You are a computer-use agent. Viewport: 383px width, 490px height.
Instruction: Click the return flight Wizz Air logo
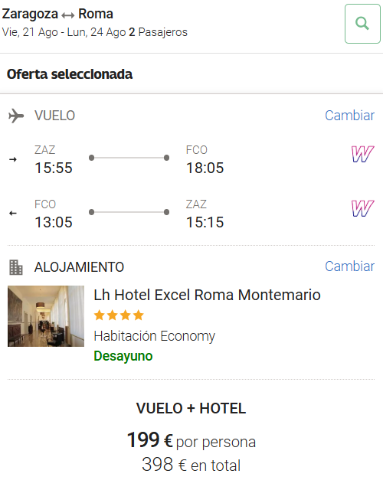(x=362, y=208)
